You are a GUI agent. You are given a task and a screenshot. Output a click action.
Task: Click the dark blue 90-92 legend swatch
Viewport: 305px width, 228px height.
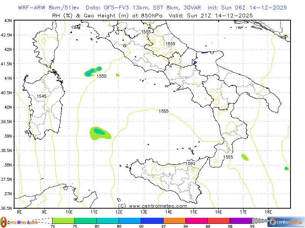pos(152,221)
